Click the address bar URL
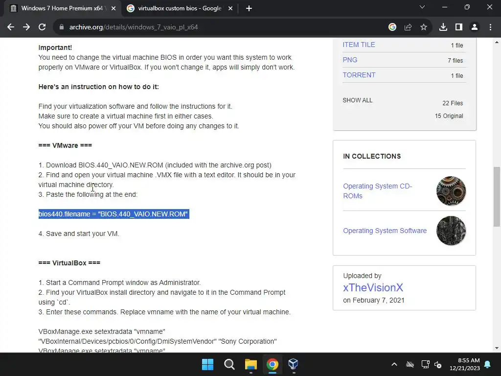This screenshot has width=501, height=376. click(x=134, y=27)
